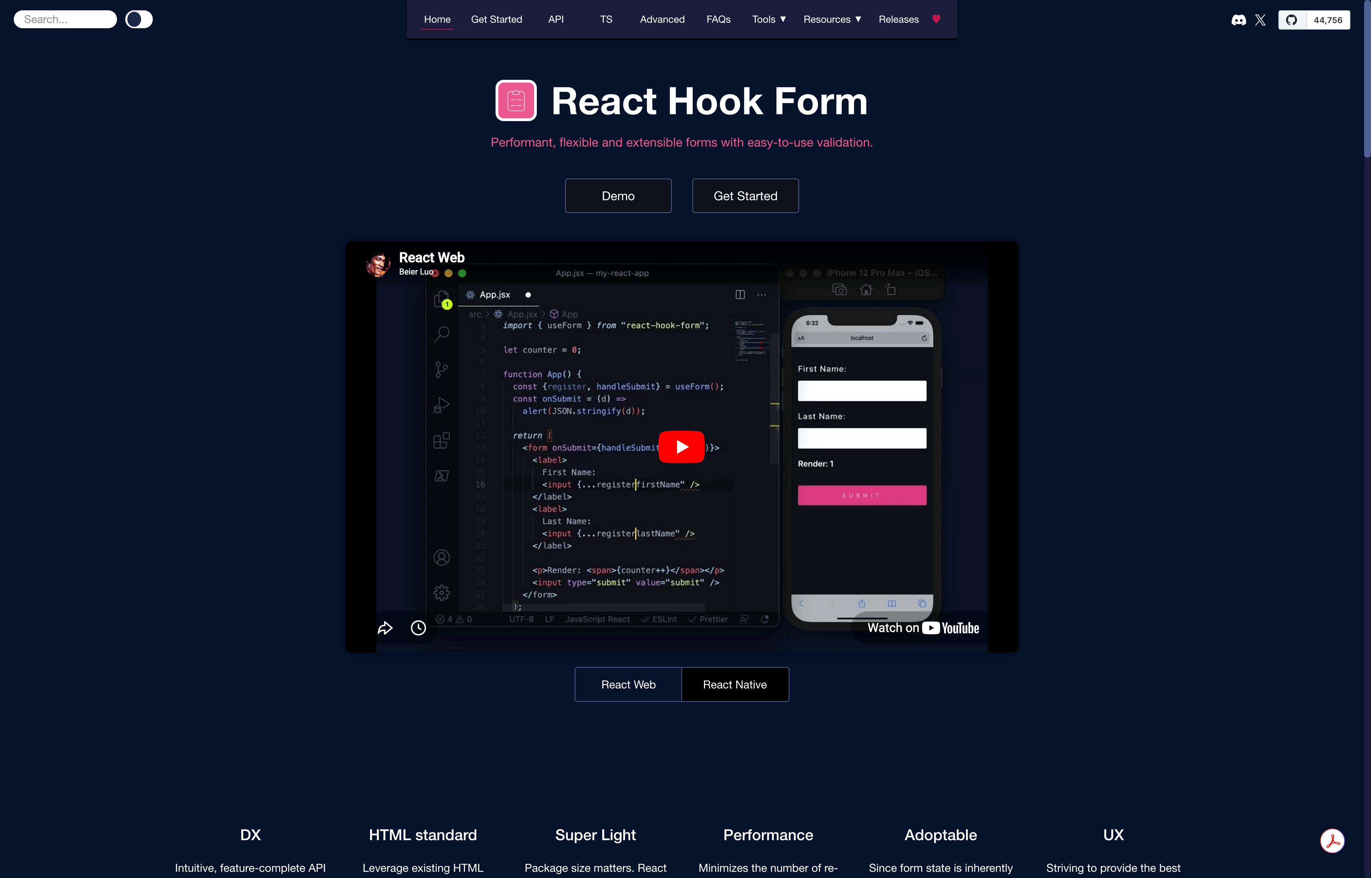Image resolution: width=1371 pixels, height=878 pixels.
Task: Click the "HTML standard" feature heading
Action: (x=423, y=835)
